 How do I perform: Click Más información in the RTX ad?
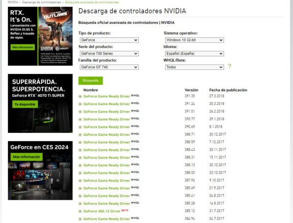pos(22,47)
